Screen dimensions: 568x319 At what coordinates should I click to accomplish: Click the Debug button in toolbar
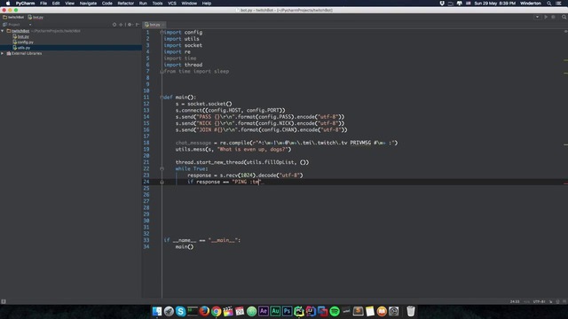[x=553, y=17]
